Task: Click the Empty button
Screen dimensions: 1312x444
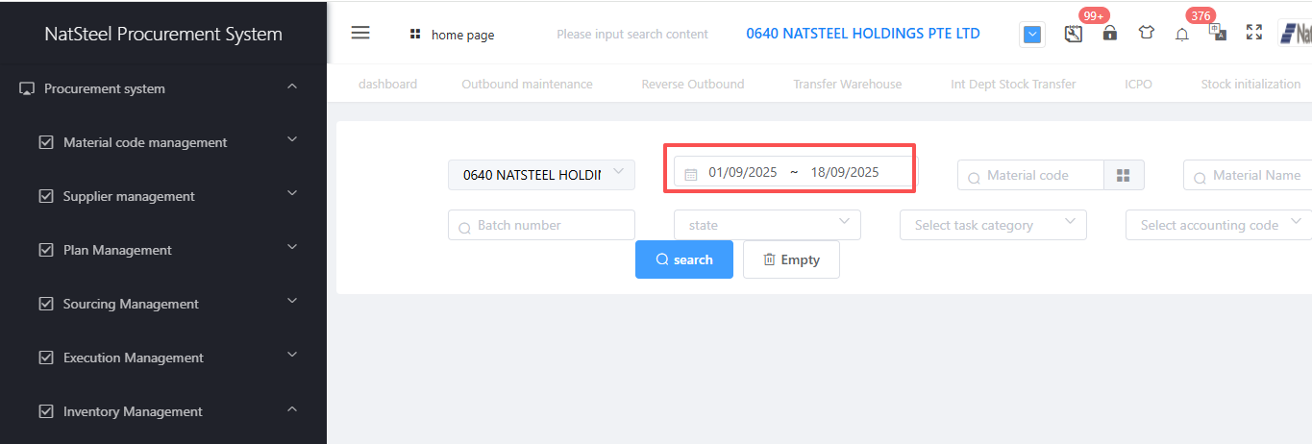Action: (791, 259)
